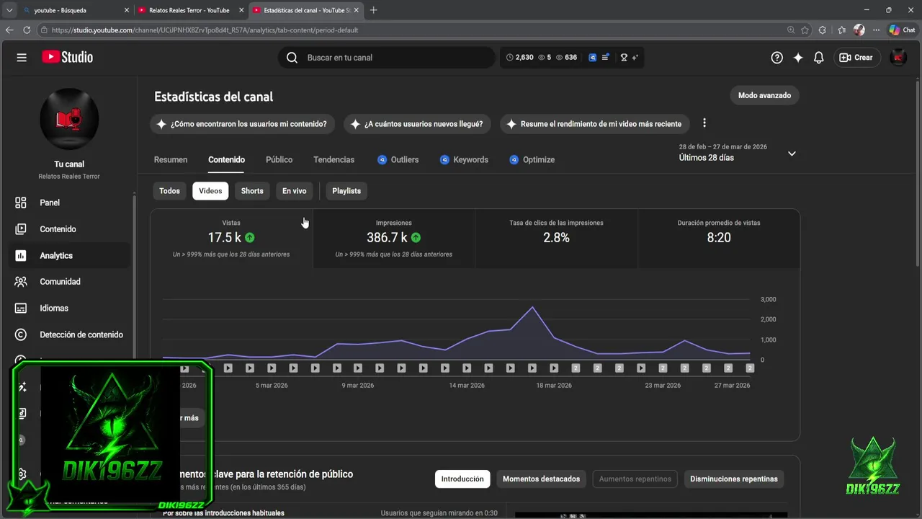Select the Momentos destacados chip
This screenshot has width=922, height=519.
541,479
